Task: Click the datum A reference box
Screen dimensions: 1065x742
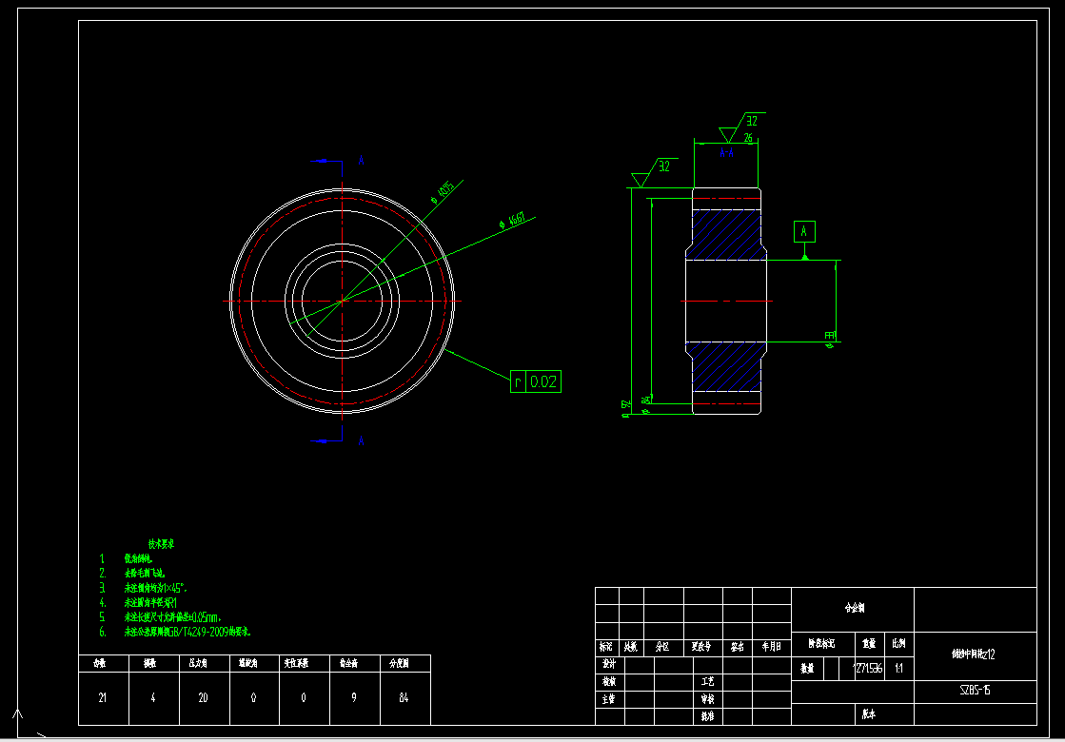Action: coord(804,231)
